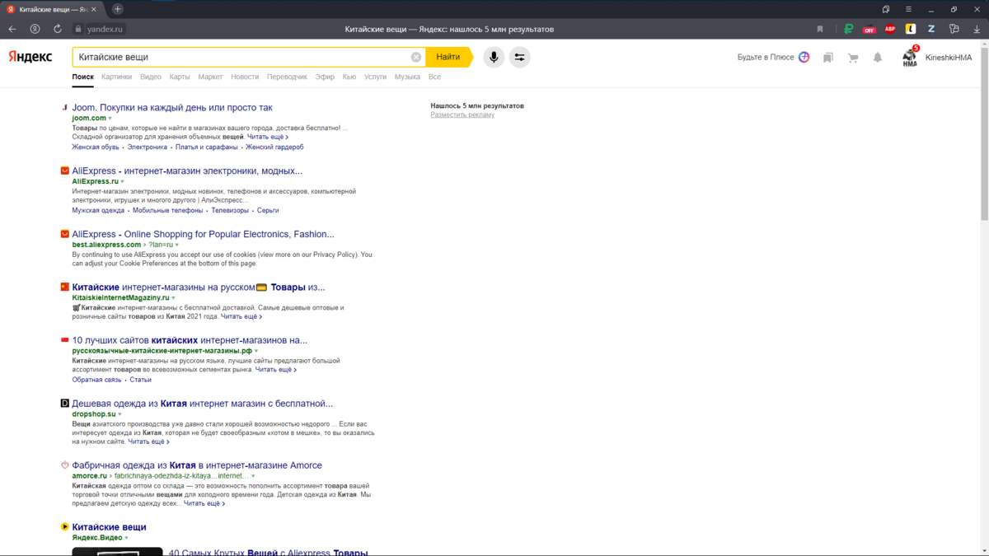Viewport: 989px width, 556px height.
Task: Open the Все services tab
Action: [x=434, y=77]
